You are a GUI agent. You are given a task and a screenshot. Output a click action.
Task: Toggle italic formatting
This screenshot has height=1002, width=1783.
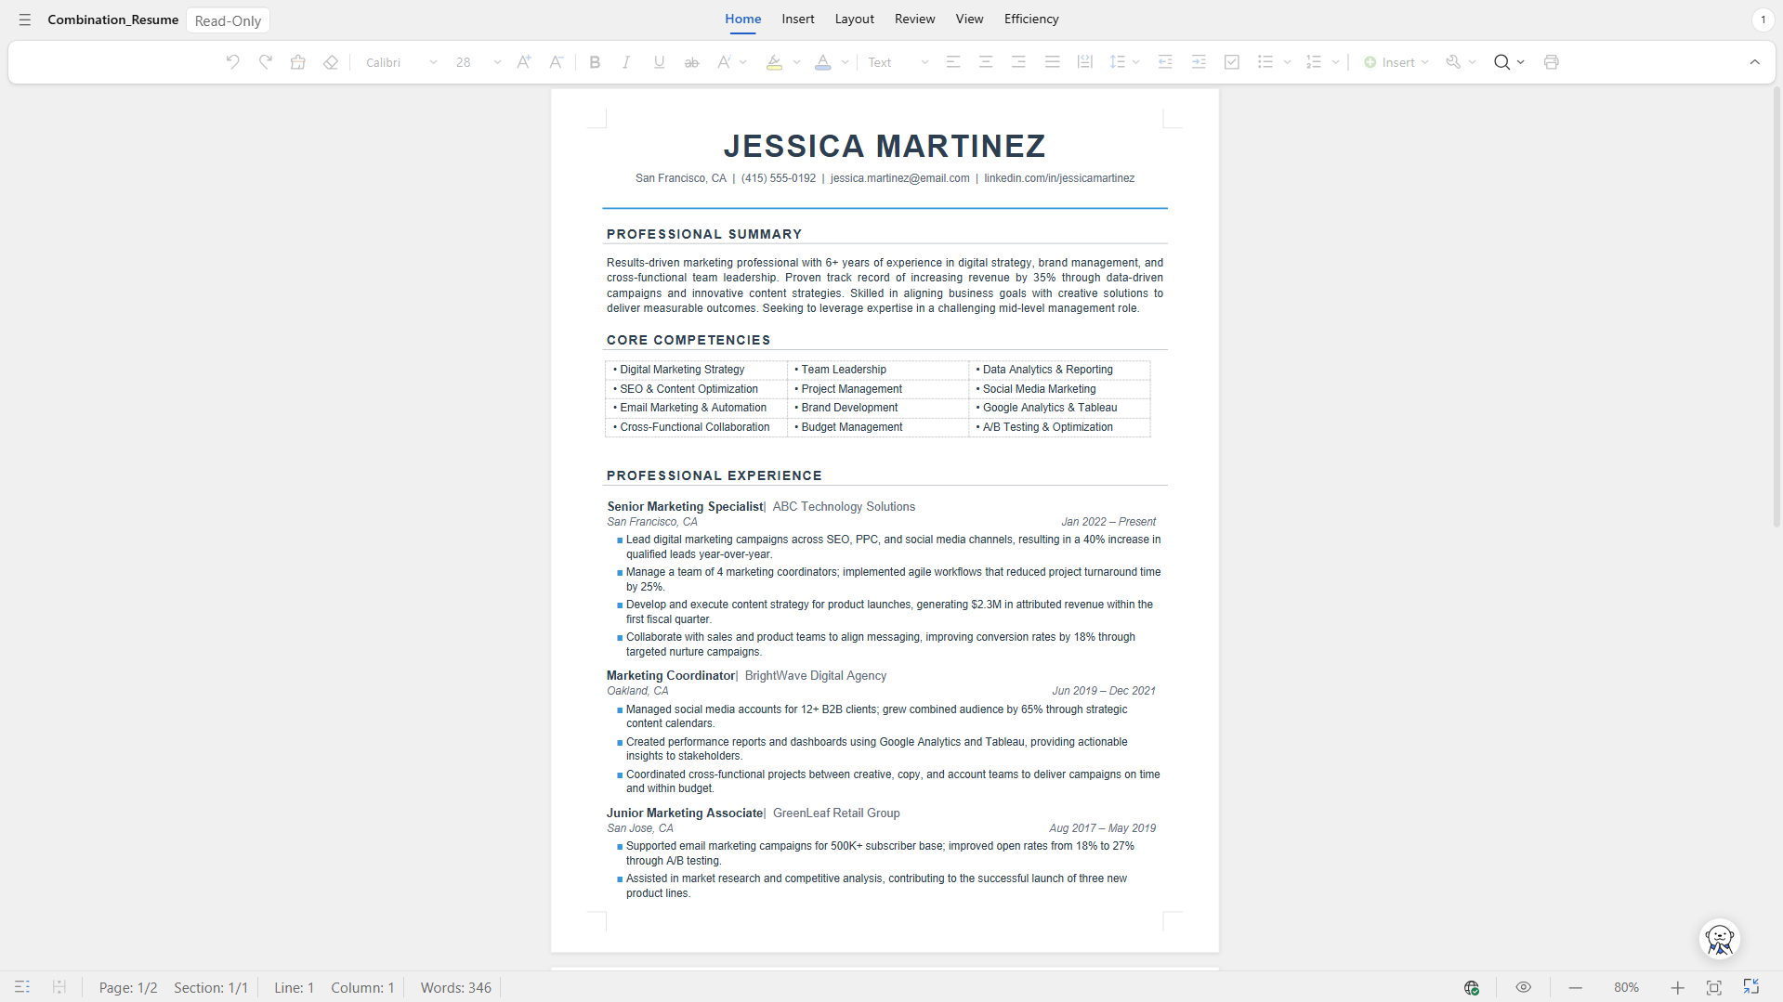[x=626, y=62]
